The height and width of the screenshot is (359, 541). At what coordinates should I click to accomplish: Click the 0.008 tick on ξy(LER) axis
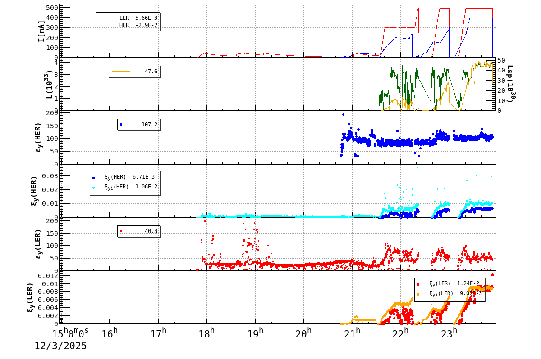(48, 292)
